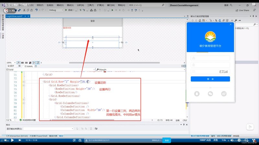The width and height of the screenshot is (259, 145).
Task: Open the Window (W) menu
Action: click(111, 5)
